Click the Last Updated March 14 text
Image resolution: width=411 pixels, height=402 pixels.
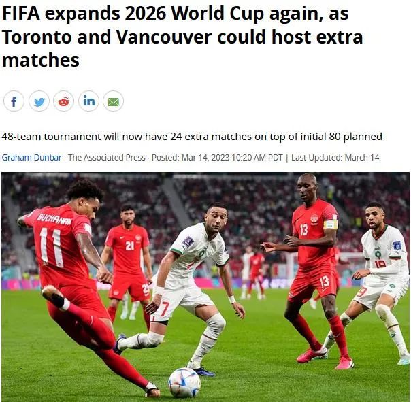(335, 158)
